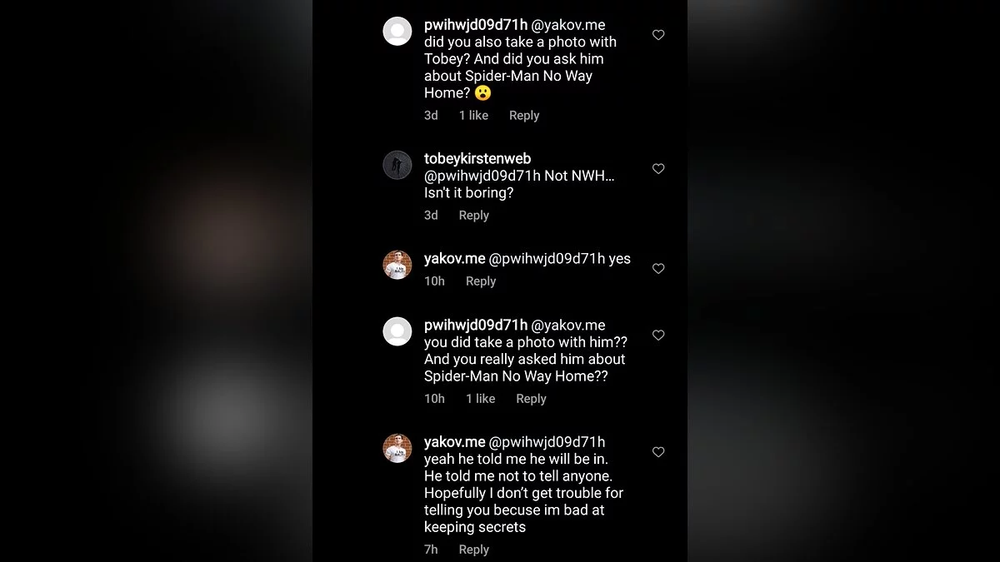Reply to yakov.me's 'yes' comment
This screenshot has width=1000, height=562.
click(480, 281)
